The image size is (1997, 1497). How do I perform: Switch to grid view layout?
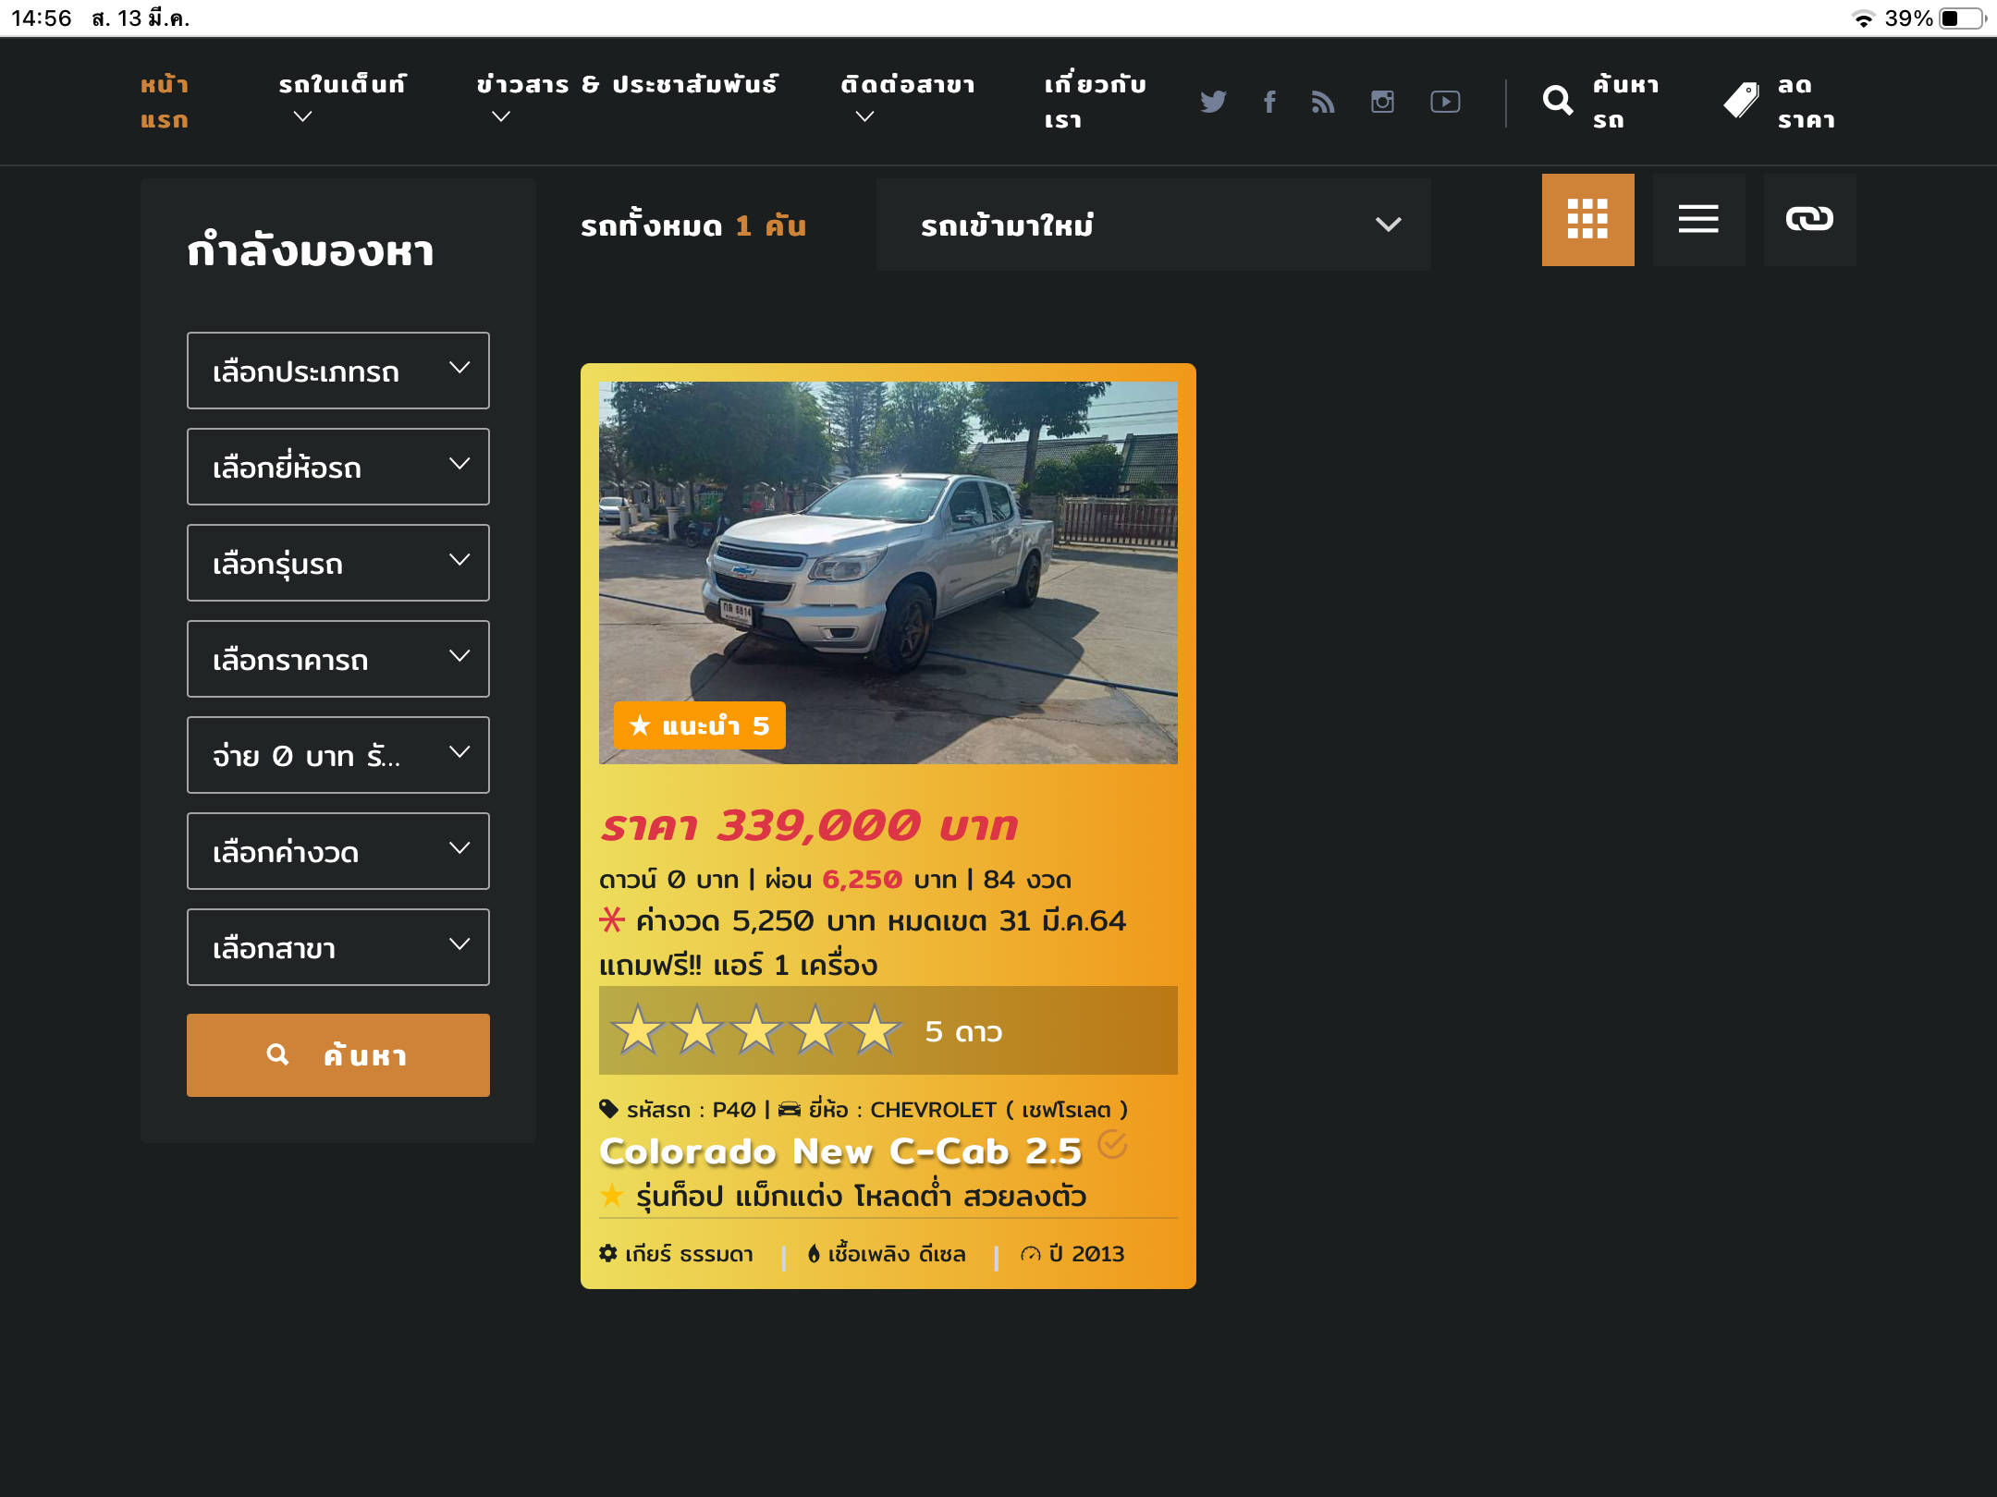tap(1587, 220)
